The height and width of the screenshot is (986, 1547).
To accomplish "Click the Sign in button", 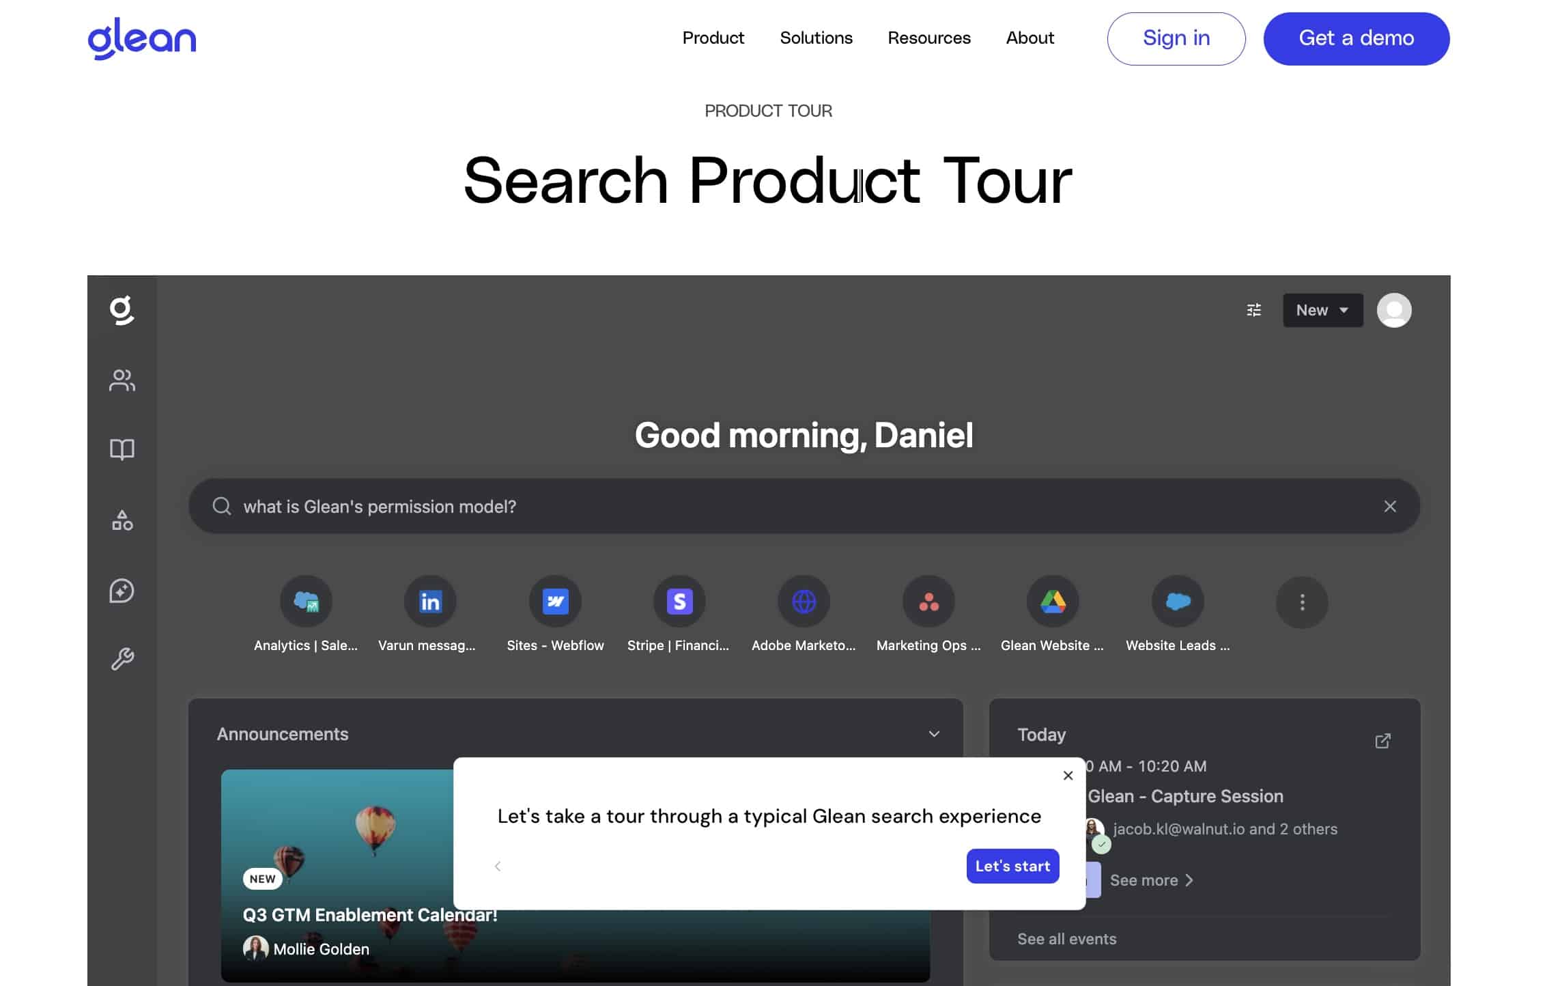I will point(1176,38).
